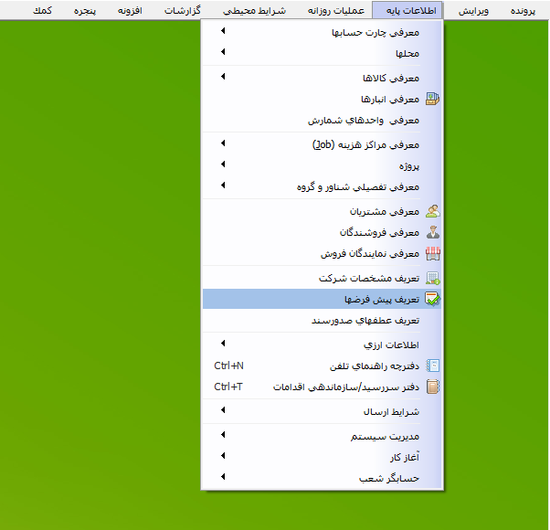Screen dimensions: 550x530
Task: Click the icon beside تعريف مشخصات شركت
Action: pos(432,278)
